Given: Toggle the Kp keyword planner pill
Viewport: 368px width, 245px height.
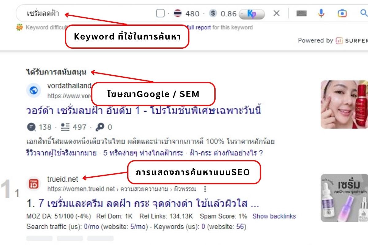Looking at the screenshot, I should 252,14.
